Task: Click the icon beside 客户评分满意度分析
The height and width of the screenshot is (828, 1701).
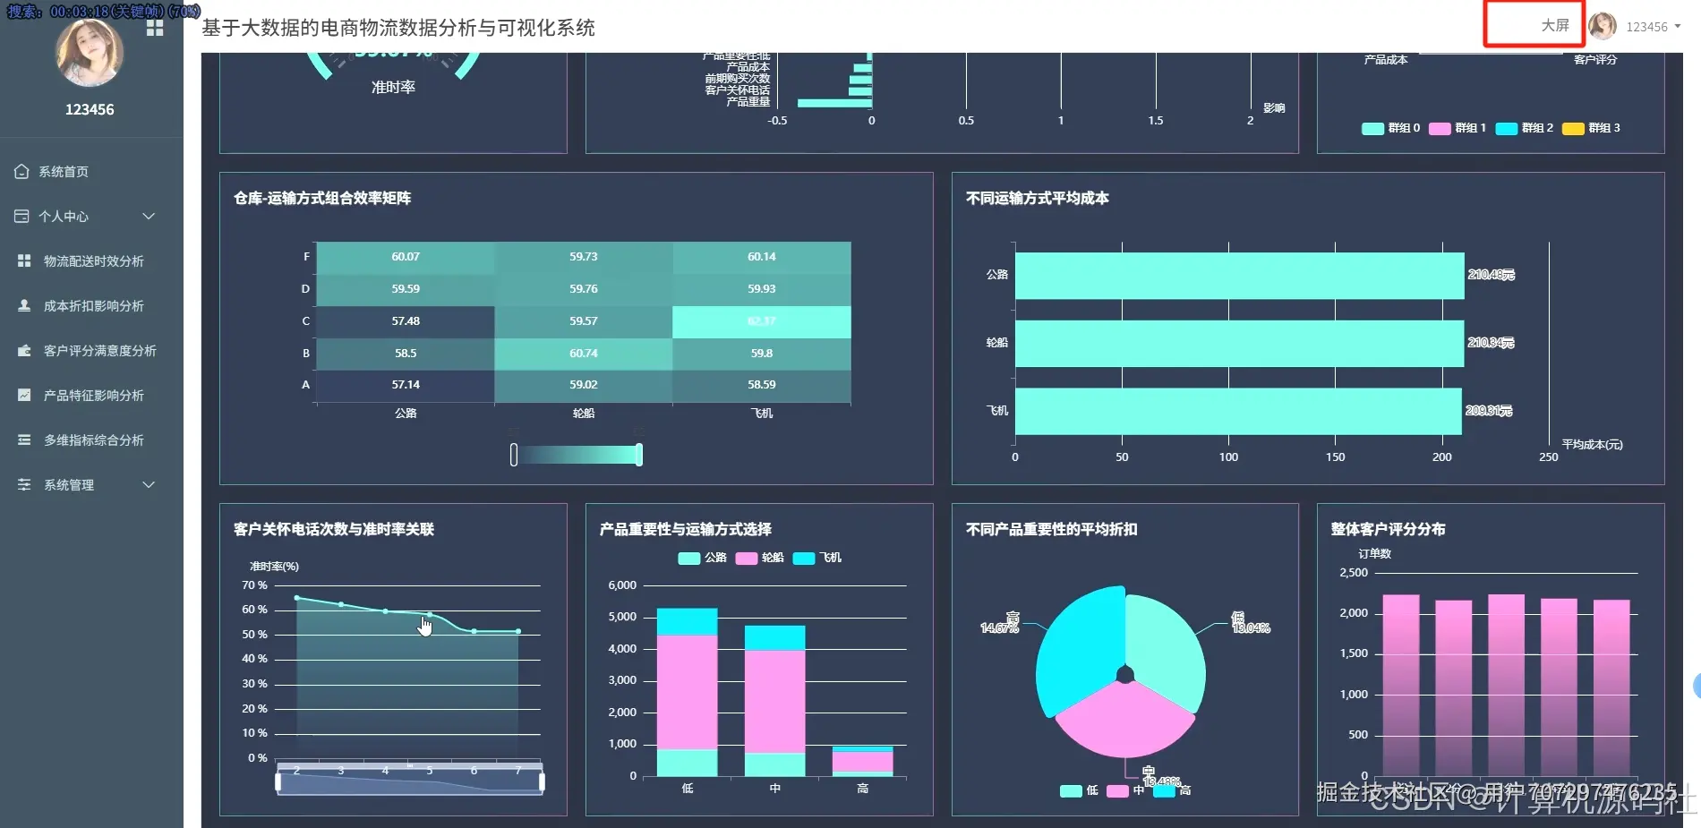Action: 24,350
